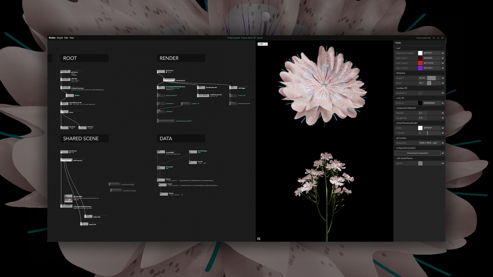493x277 pixels.
Task: Toggle visibility of Roughness parameter
Action: [x=443, y=118]
